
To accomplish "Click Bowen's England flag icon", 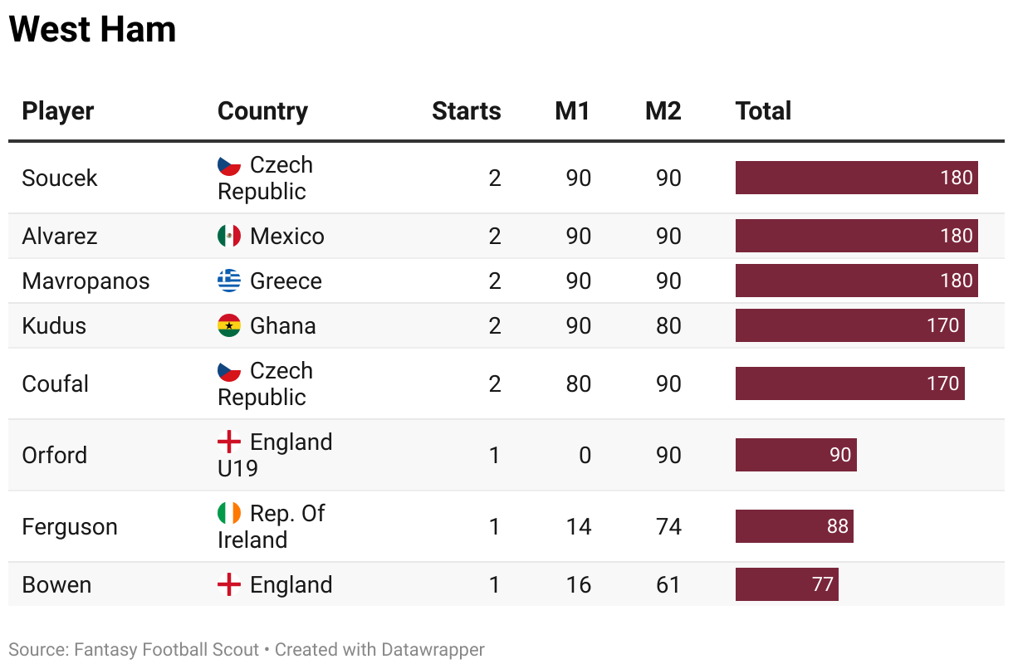I will (229, 585).
